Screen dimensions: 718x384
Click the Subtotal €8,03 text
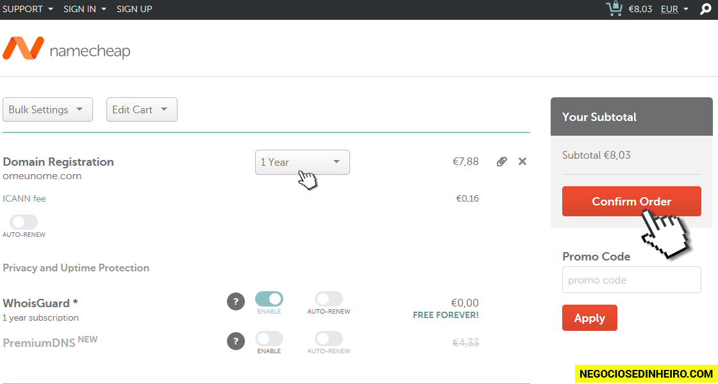(596, 156)
